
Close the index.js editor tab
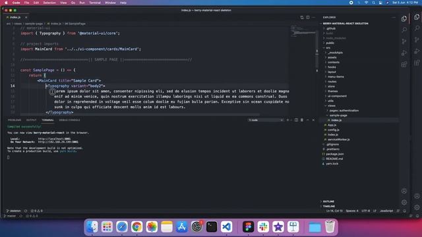pyautogui.click(x=26, y=17)
